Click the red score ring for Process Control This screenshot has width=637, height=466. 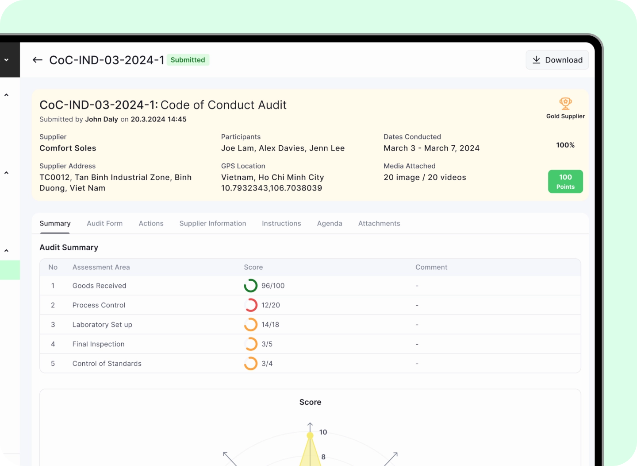250,305
